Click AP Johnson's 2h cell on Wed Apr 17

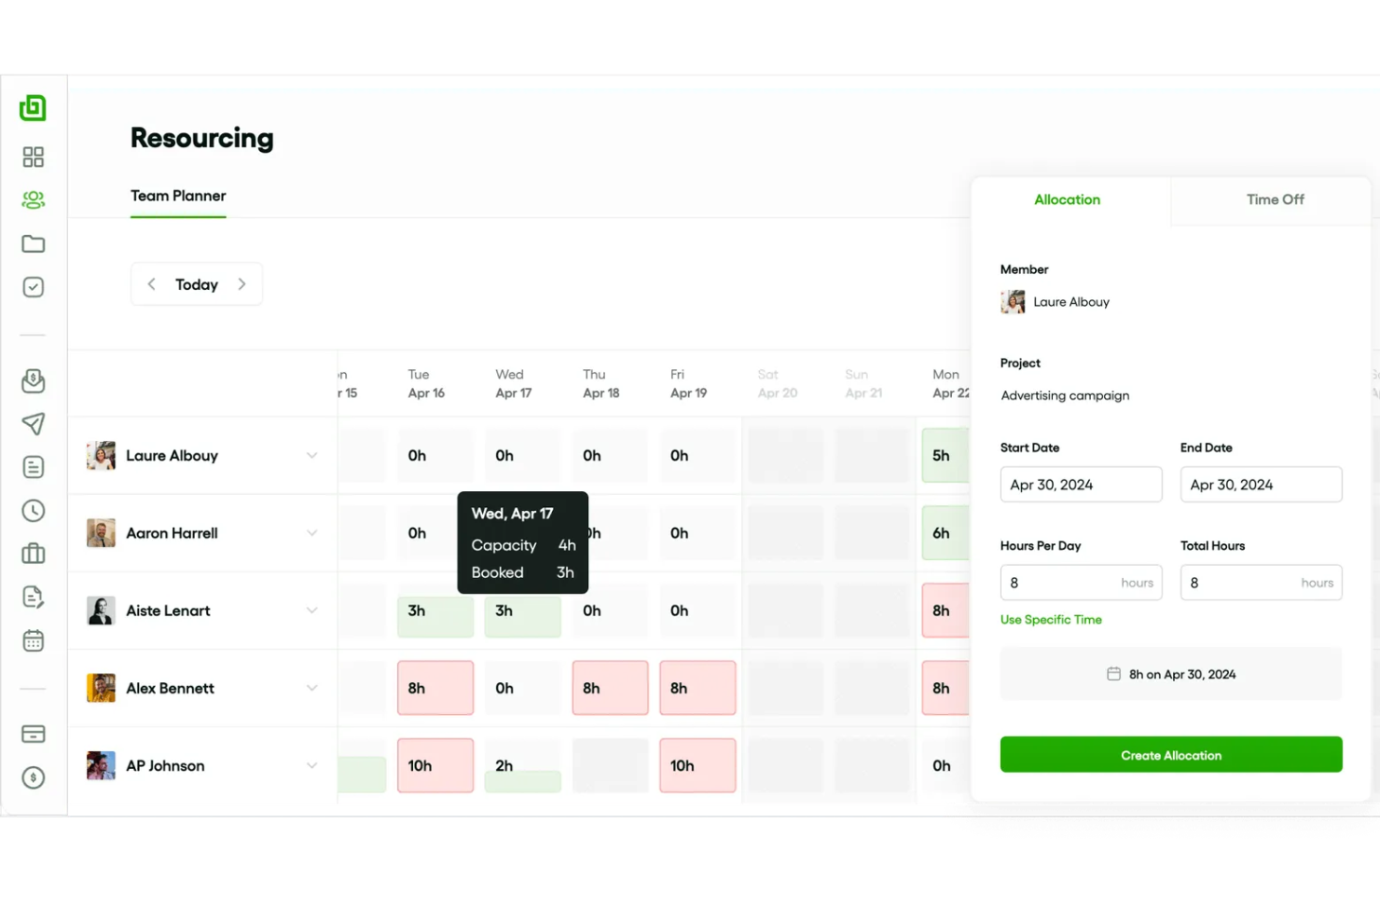(523, 765)
